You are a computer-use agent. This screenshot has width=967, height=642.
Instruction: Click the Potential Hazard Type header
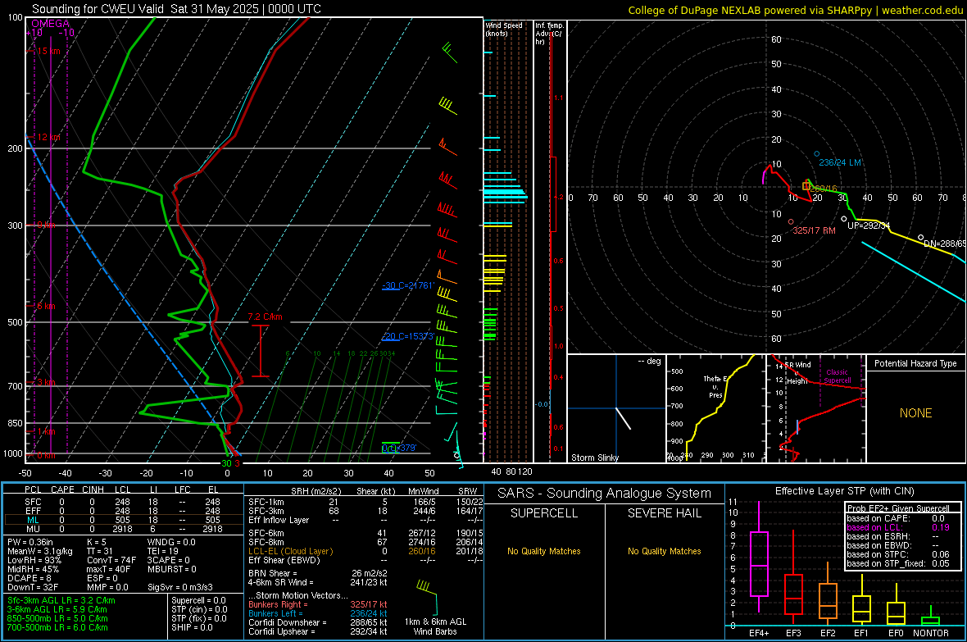coord(916,363)
